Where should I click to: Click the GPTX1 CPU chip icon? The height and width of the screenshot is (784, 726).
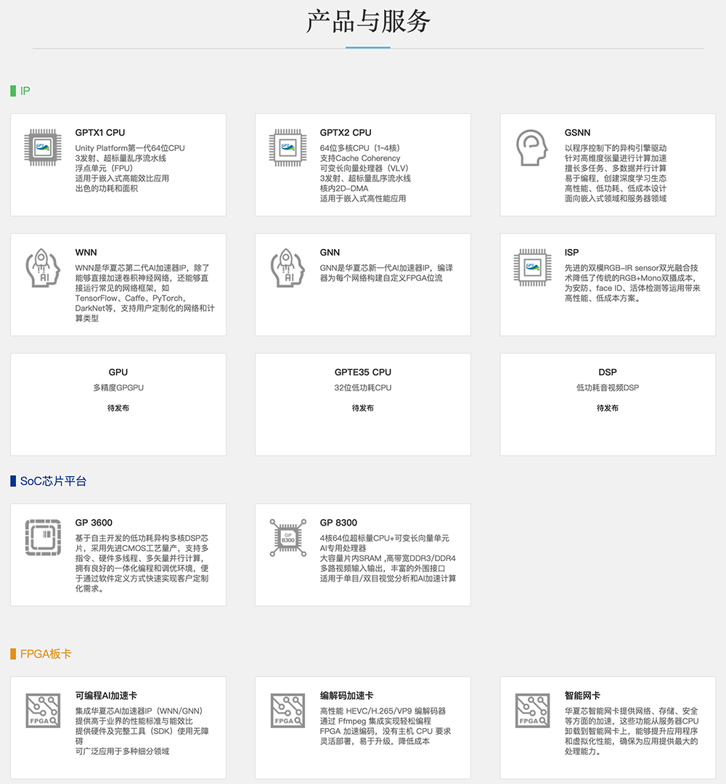[x=43, y=147]
